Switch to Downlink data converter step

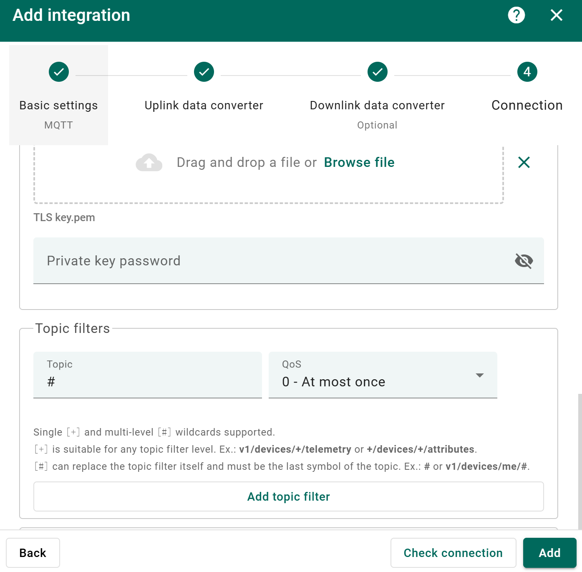[378, 106]
